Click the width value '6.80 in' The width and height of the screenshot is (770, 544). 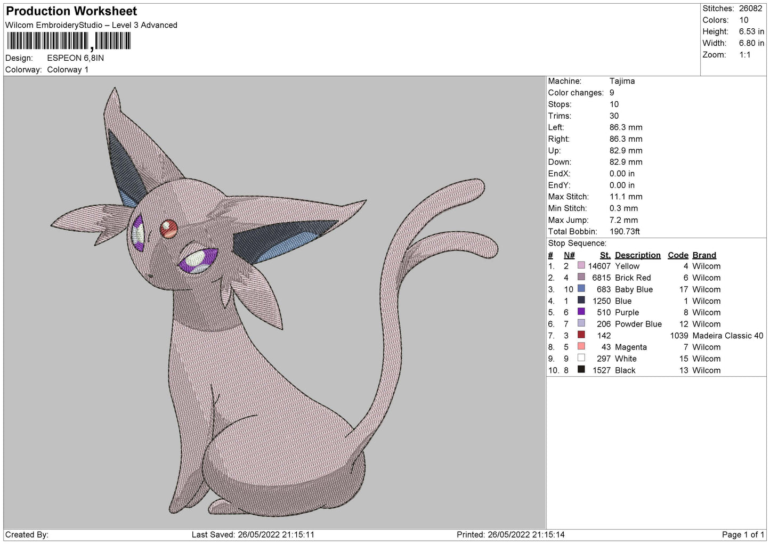tap(751, 43)
